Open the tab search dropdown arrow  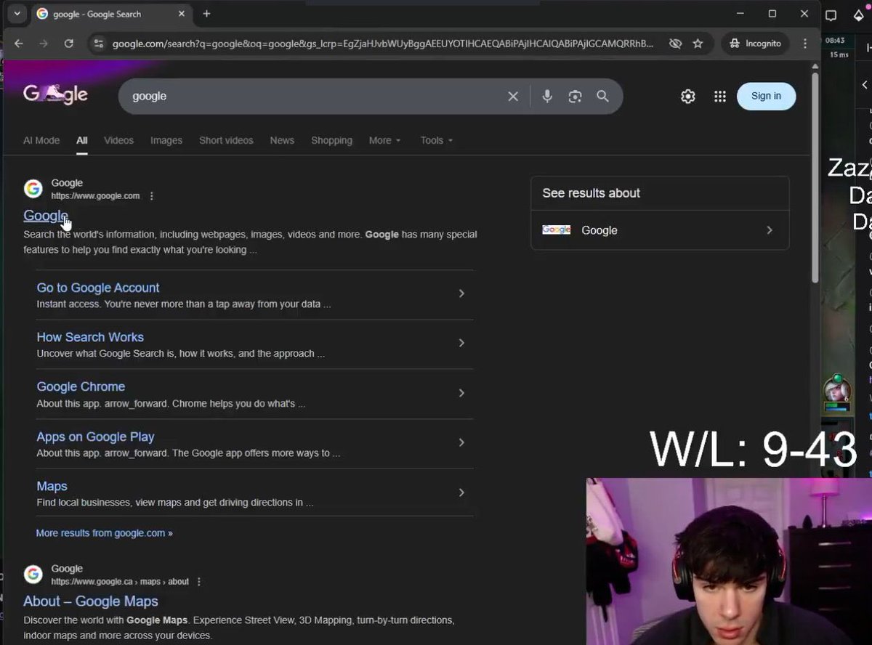tap(17, 14)
